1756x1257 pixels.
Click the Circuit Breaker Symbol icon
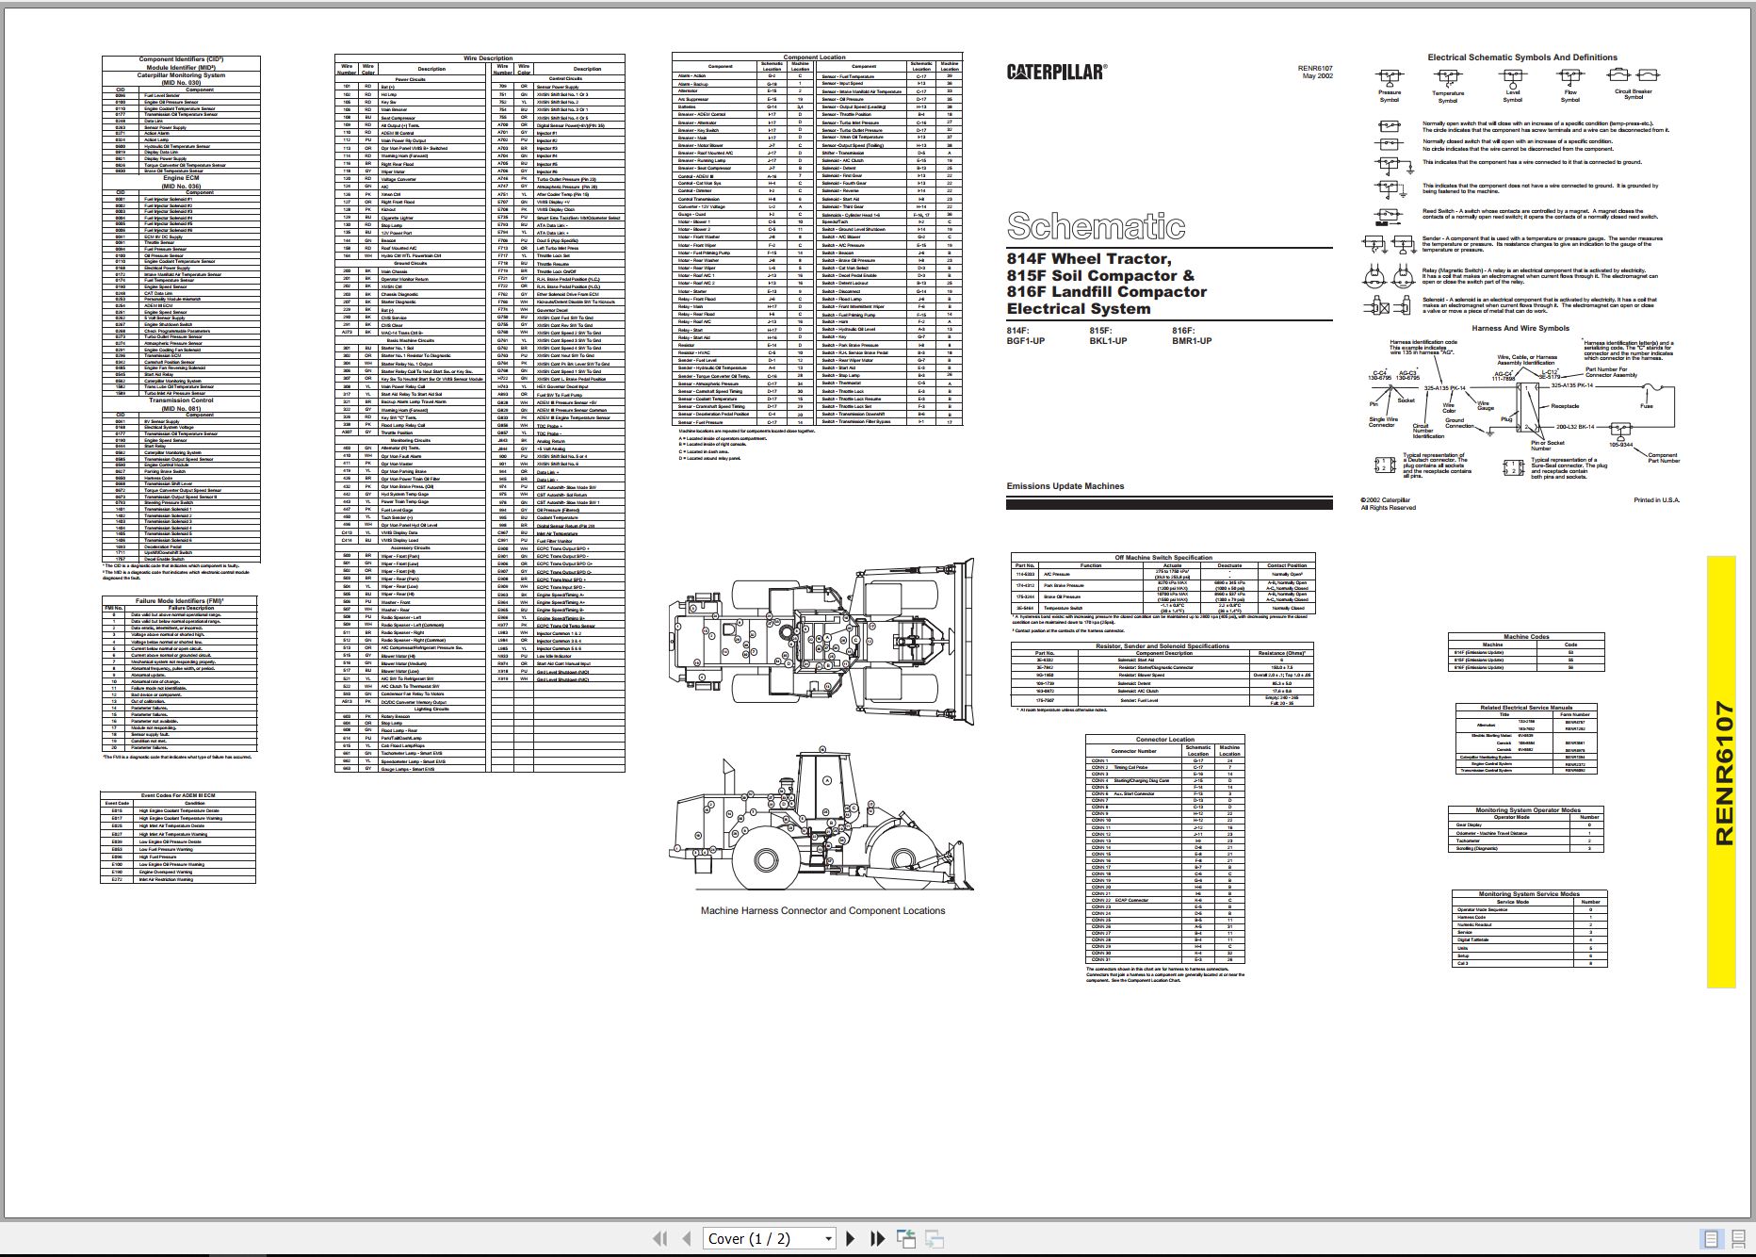(1634, 74)
